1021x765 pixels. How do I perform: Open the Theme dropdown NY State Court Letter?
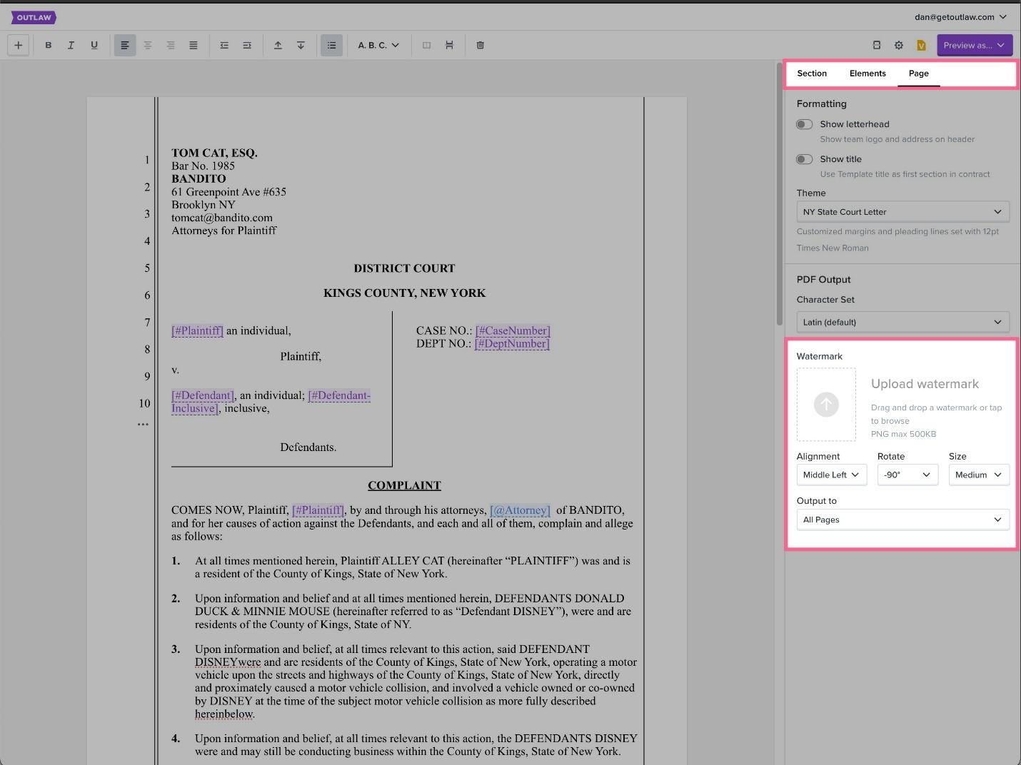click(x=902, y=212)
